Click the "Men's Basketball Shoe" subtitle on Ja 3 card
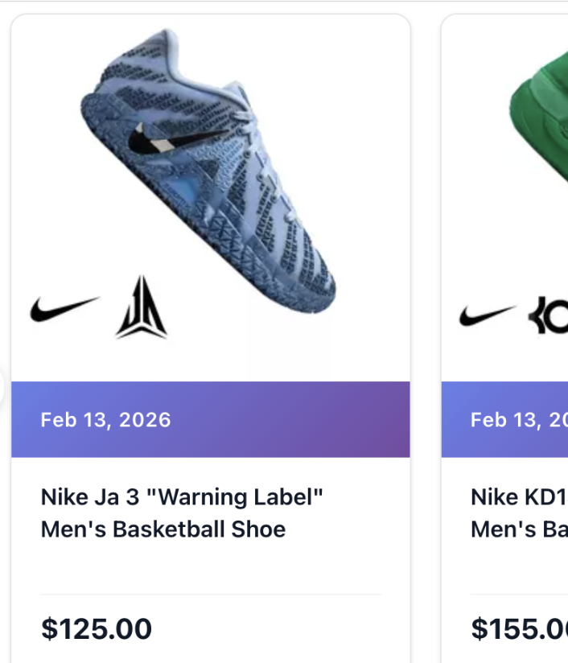The image size is (568, 663). 163,529
